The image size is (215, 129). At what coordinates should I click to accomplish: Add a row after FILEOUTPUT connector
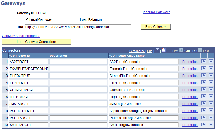coord(204,76)
